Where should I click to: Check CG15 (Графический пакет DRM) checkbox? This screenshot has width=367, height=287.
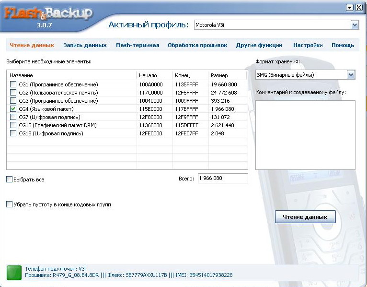13,125
